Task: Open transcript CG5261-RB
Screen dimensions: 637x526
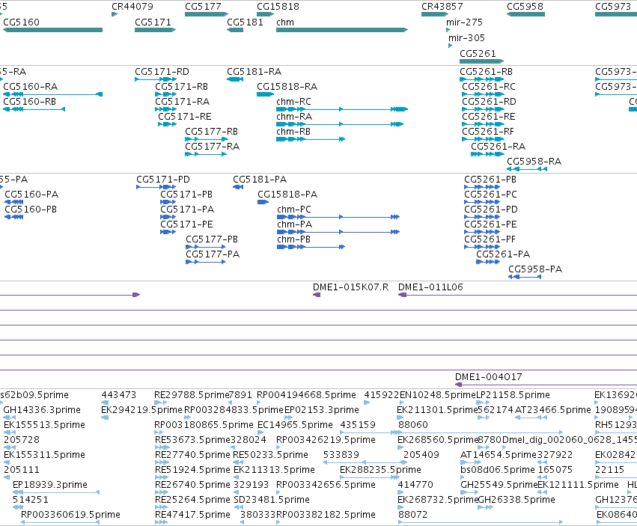Action: tap(487, 72)
